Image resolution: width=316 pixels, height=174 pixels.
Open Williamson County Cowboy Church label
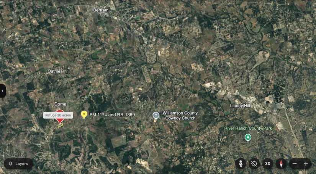(x=180, y=116)
